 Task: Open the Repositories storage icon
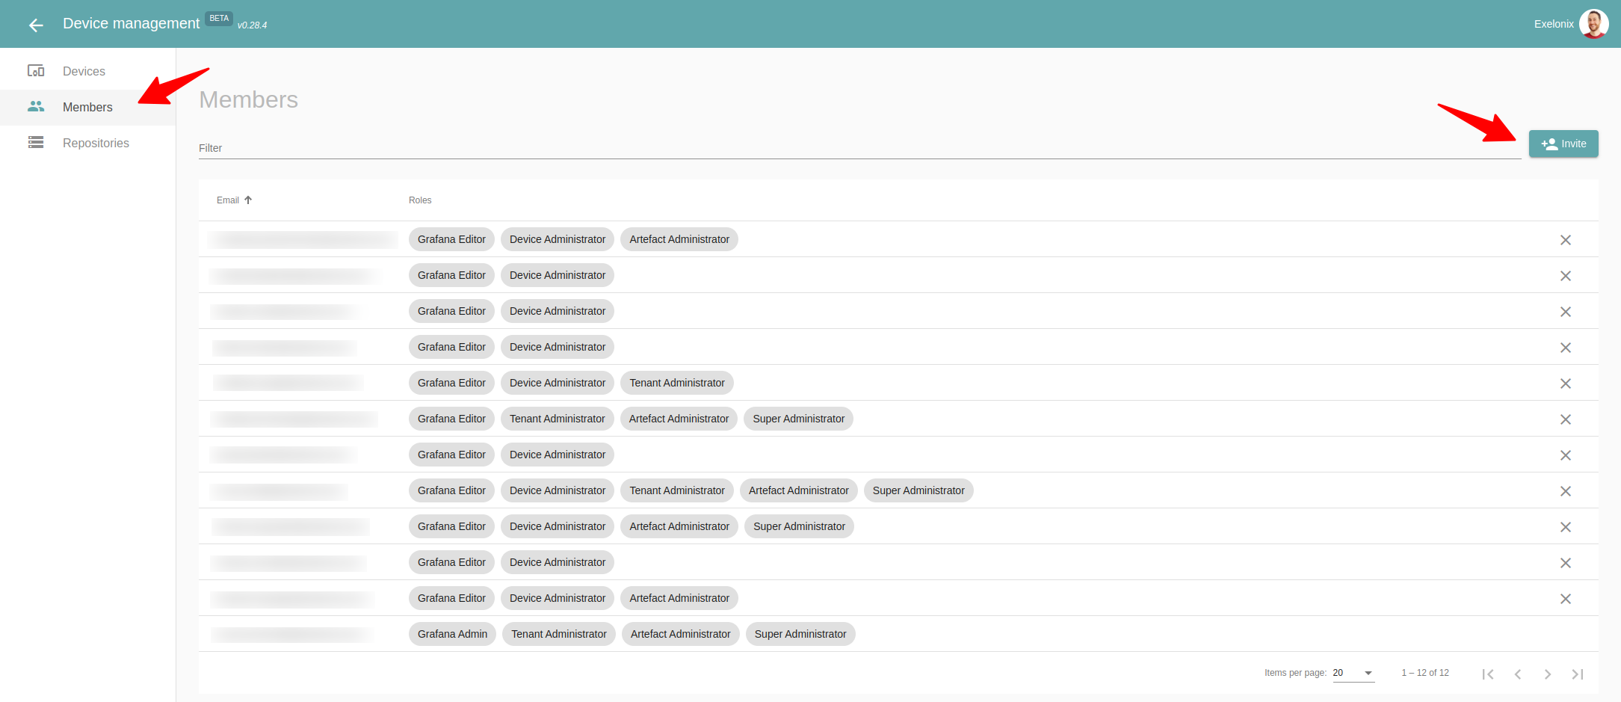click(36, 143)
